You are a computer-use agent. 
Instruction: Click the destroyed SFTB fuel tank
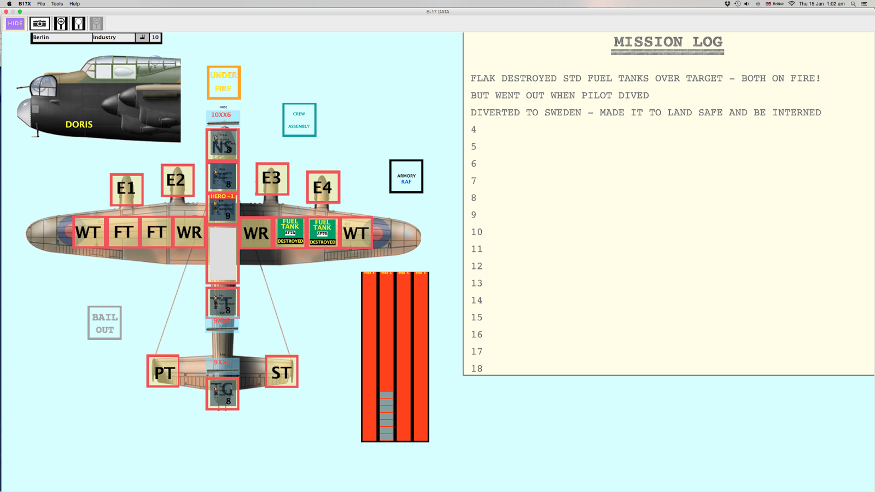(323, 232)
